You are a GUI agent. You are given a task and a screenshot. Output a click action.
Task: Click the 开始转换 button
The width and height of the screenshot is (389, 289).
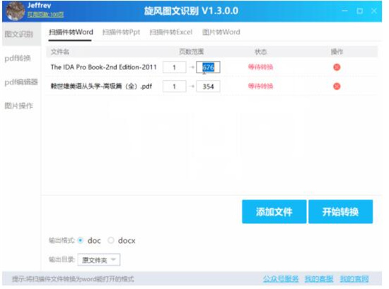(x=341, y=212)
